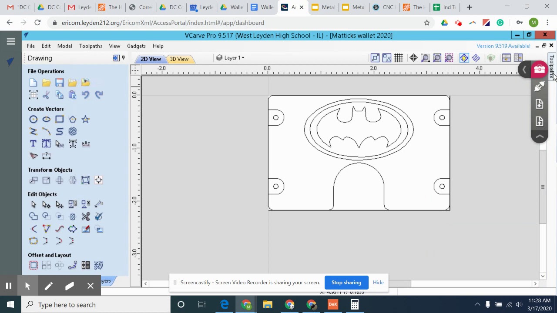Screen dimensions: 557x313
Task: Open the Align Objects tool in Transform Objects
Action: coord(99,180)
